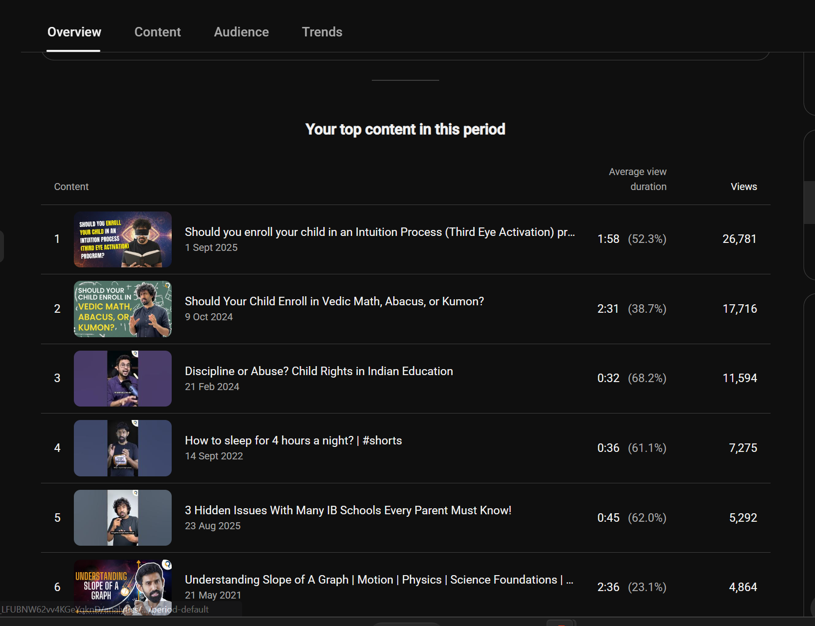Click the Content column header
This screenshot has height=626, width=815.
point(71,187)
